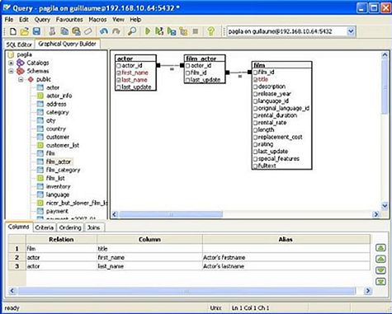Click the canvas horizontal scrollbar right arrow

pos(375,214)
